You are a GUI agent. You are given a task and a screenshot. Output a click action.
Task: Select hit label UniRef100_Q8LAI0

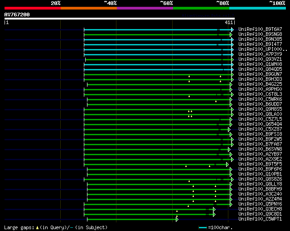(260, 114)
